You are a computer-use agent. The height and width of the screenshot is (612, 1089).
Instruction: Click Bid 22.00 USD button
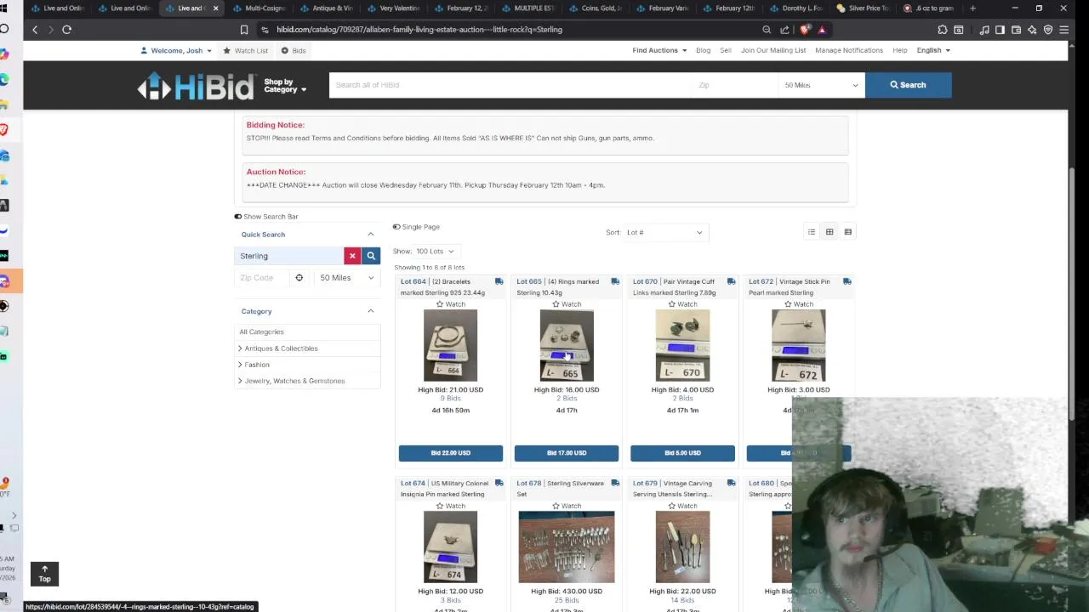click(450, 453)
